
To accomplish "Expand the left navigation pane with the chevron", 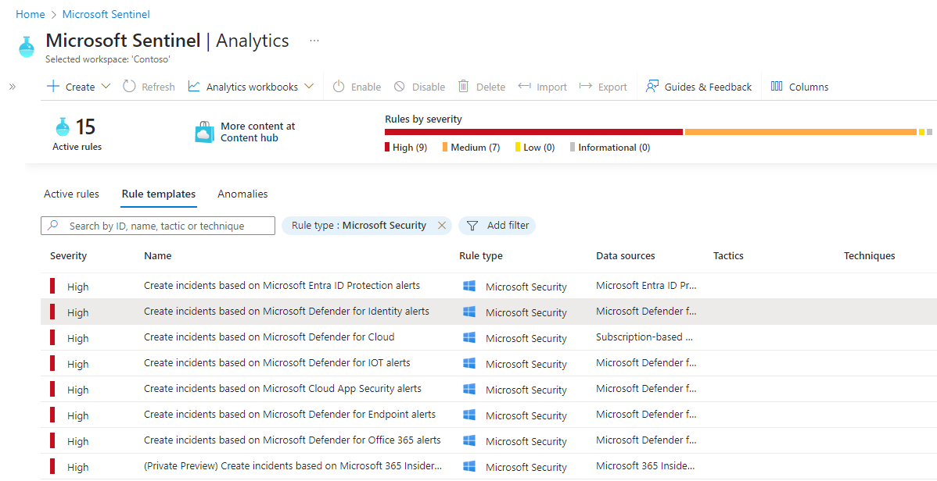I will click(12, 87).
